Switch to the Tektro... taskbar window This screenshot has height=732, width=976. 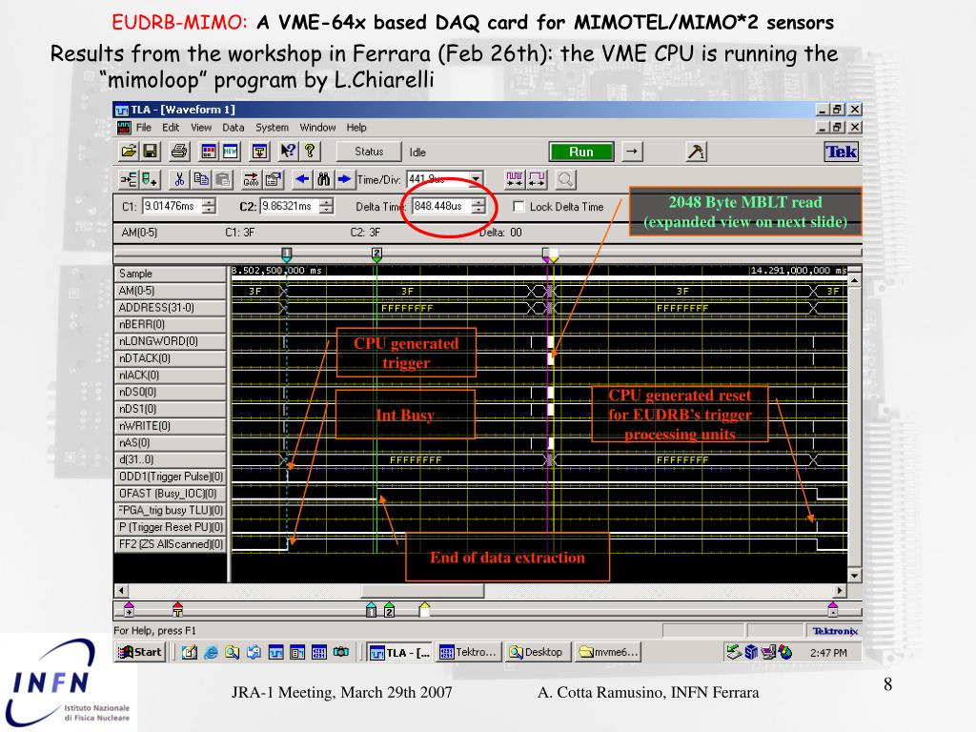(469, 652)
